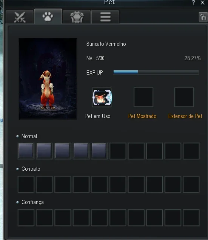Click the Normal section label

(x=29, y=136)
